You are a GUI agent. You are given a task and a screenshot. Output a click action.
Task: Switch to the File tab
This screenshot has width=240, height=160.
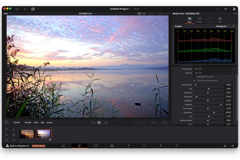coord(220,20)
